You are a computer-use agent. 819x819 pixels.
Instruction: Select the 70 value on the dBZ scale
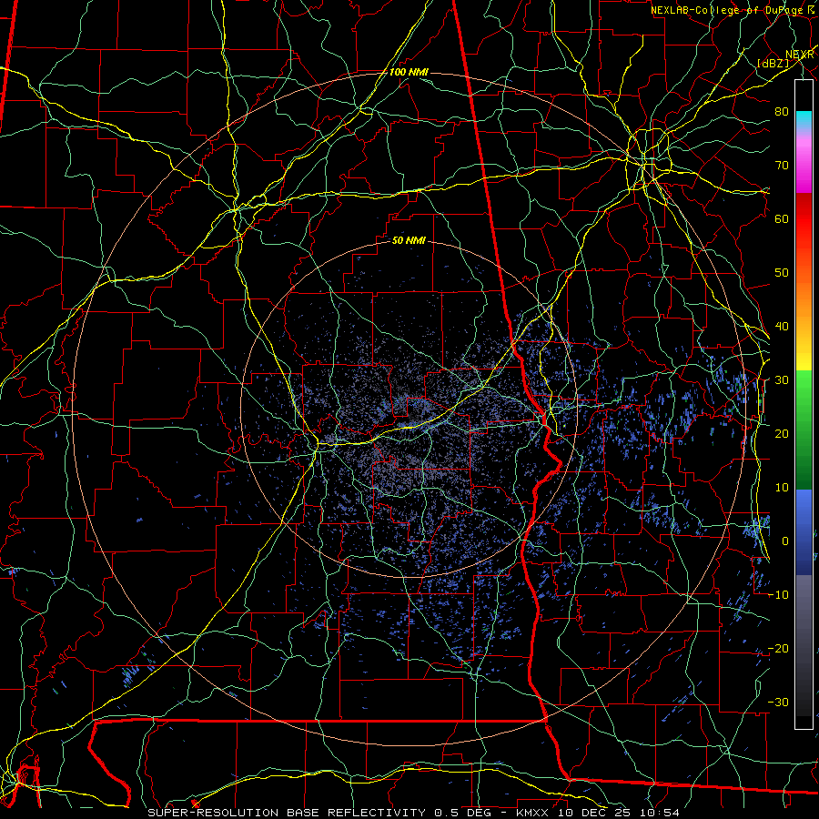[x=782, y=165]
